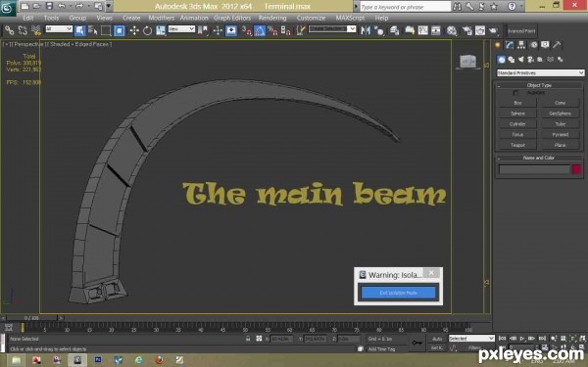Image resolution: width=588 pixels, height=367 pixels.
Task: Click the object name input field
Action: [x=534, y=169]
